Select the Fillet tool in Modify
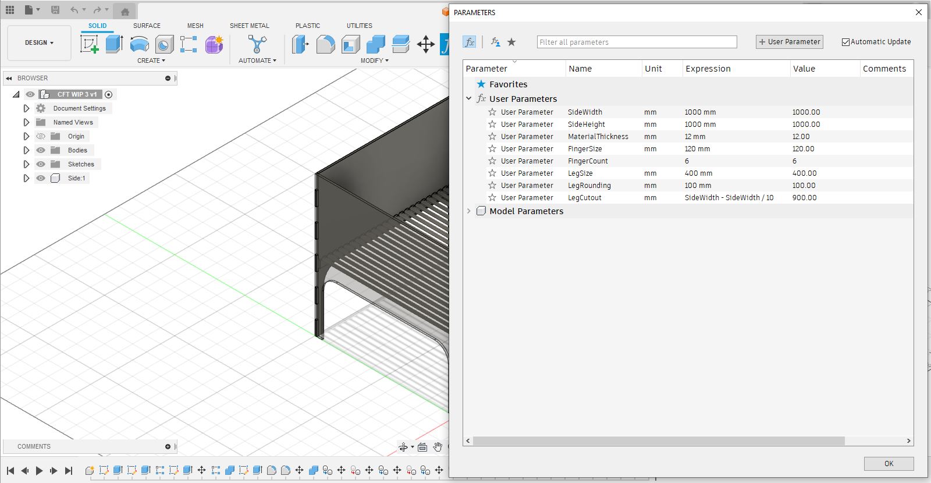The width and height of the screenshot is (931, 483). [x=325, y=44]
